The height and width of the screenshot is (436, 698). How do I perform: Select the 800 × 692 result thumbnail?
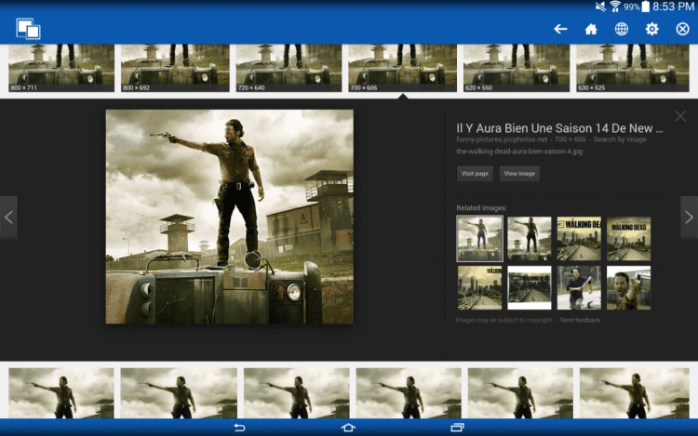175,68
